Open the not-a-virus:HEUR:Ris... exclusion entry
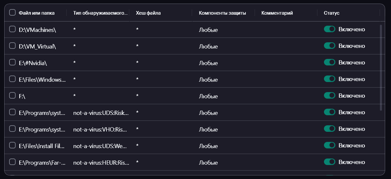The height and width of the screenshot is (179, 391). (101, 162)
